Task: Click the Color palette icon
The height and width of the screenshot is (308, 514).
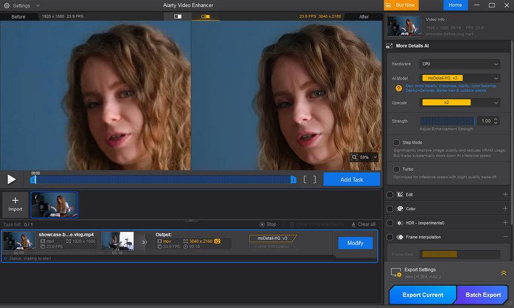Action: [400, 209]
